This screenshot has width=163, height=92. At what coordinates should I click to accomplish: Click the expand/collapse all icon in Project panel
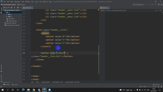click(x=14, y=8)
